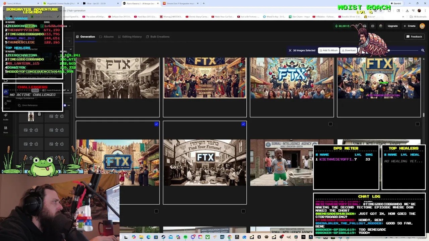Click the Create button
The height and width of the screenshot is (241, 429).
coord(410,26)
